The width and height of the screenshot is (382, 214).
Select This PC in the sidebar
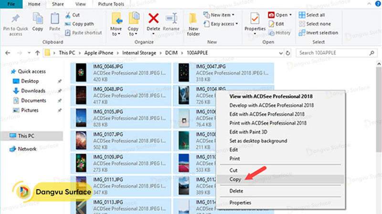click(32, 136)
